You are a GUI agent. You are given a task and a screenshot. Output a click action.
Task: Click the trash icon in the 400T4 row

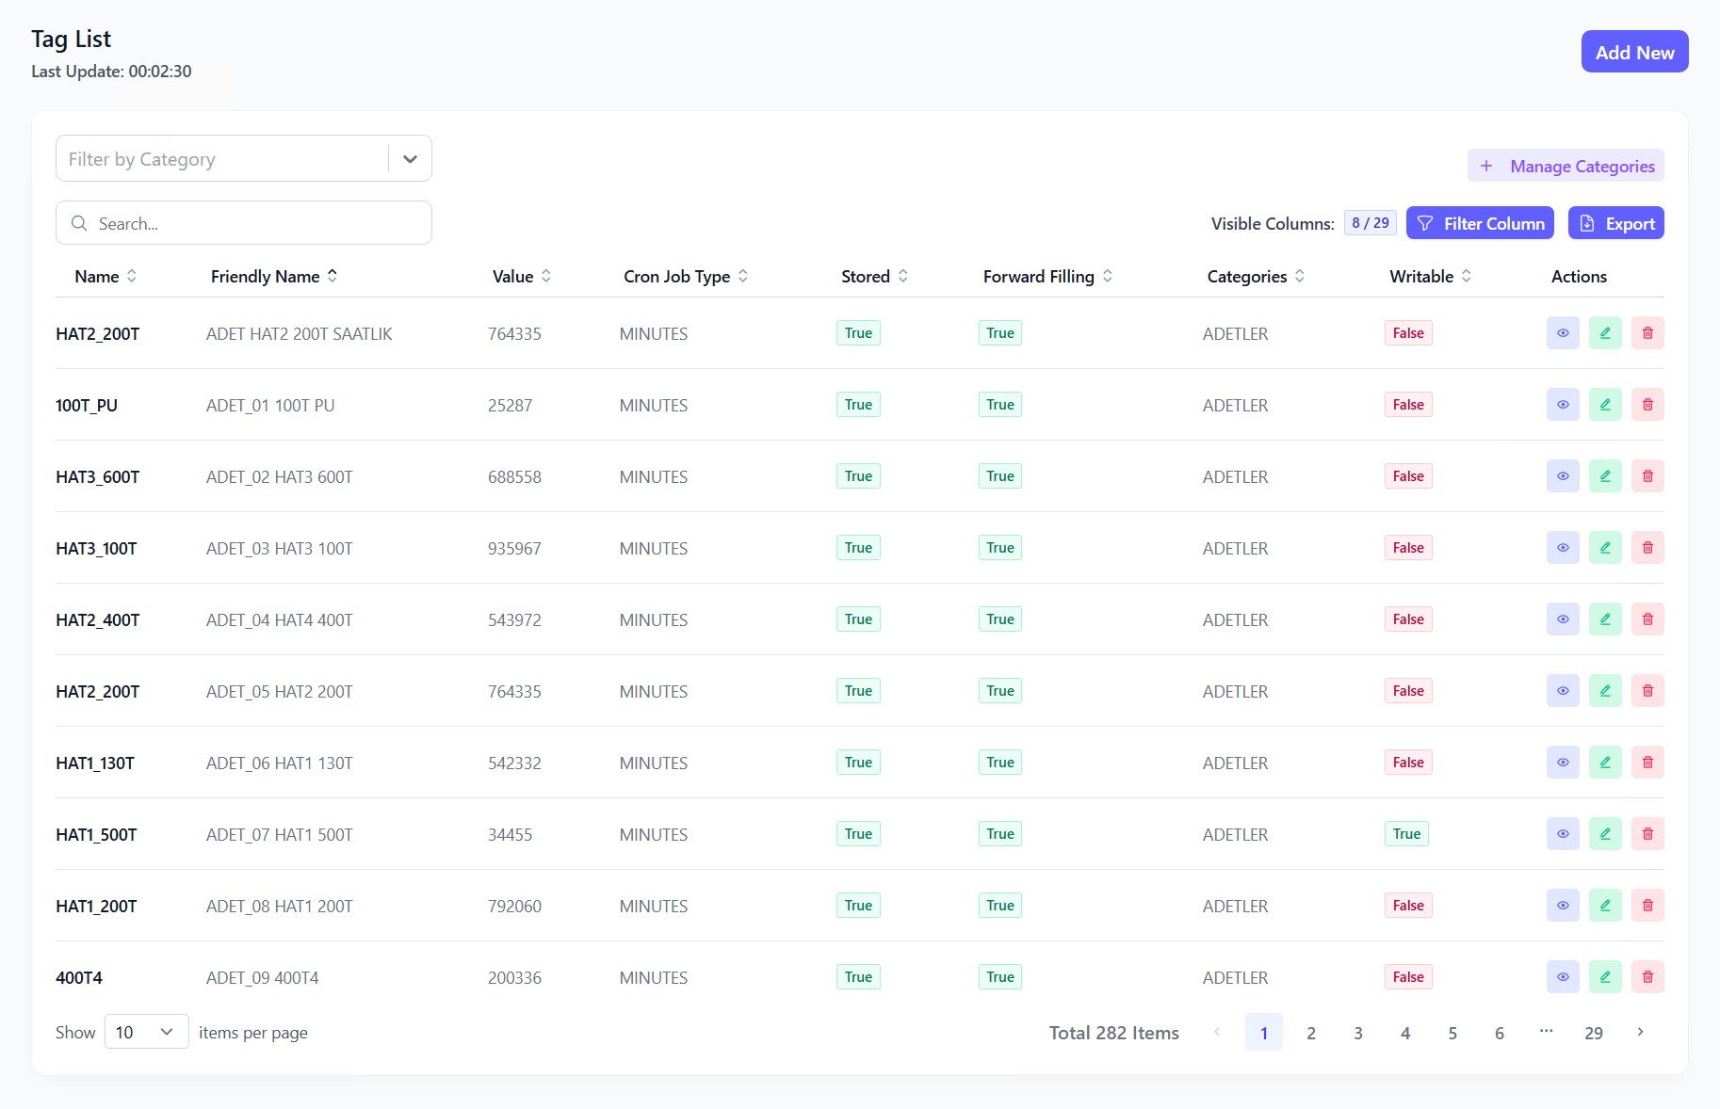[1647, 977]
